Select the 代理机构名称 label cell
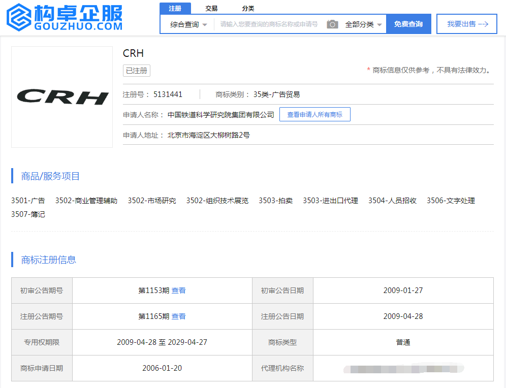Image resolution: width=506 pixels, height=388 pixels. (x=282, y=368)
